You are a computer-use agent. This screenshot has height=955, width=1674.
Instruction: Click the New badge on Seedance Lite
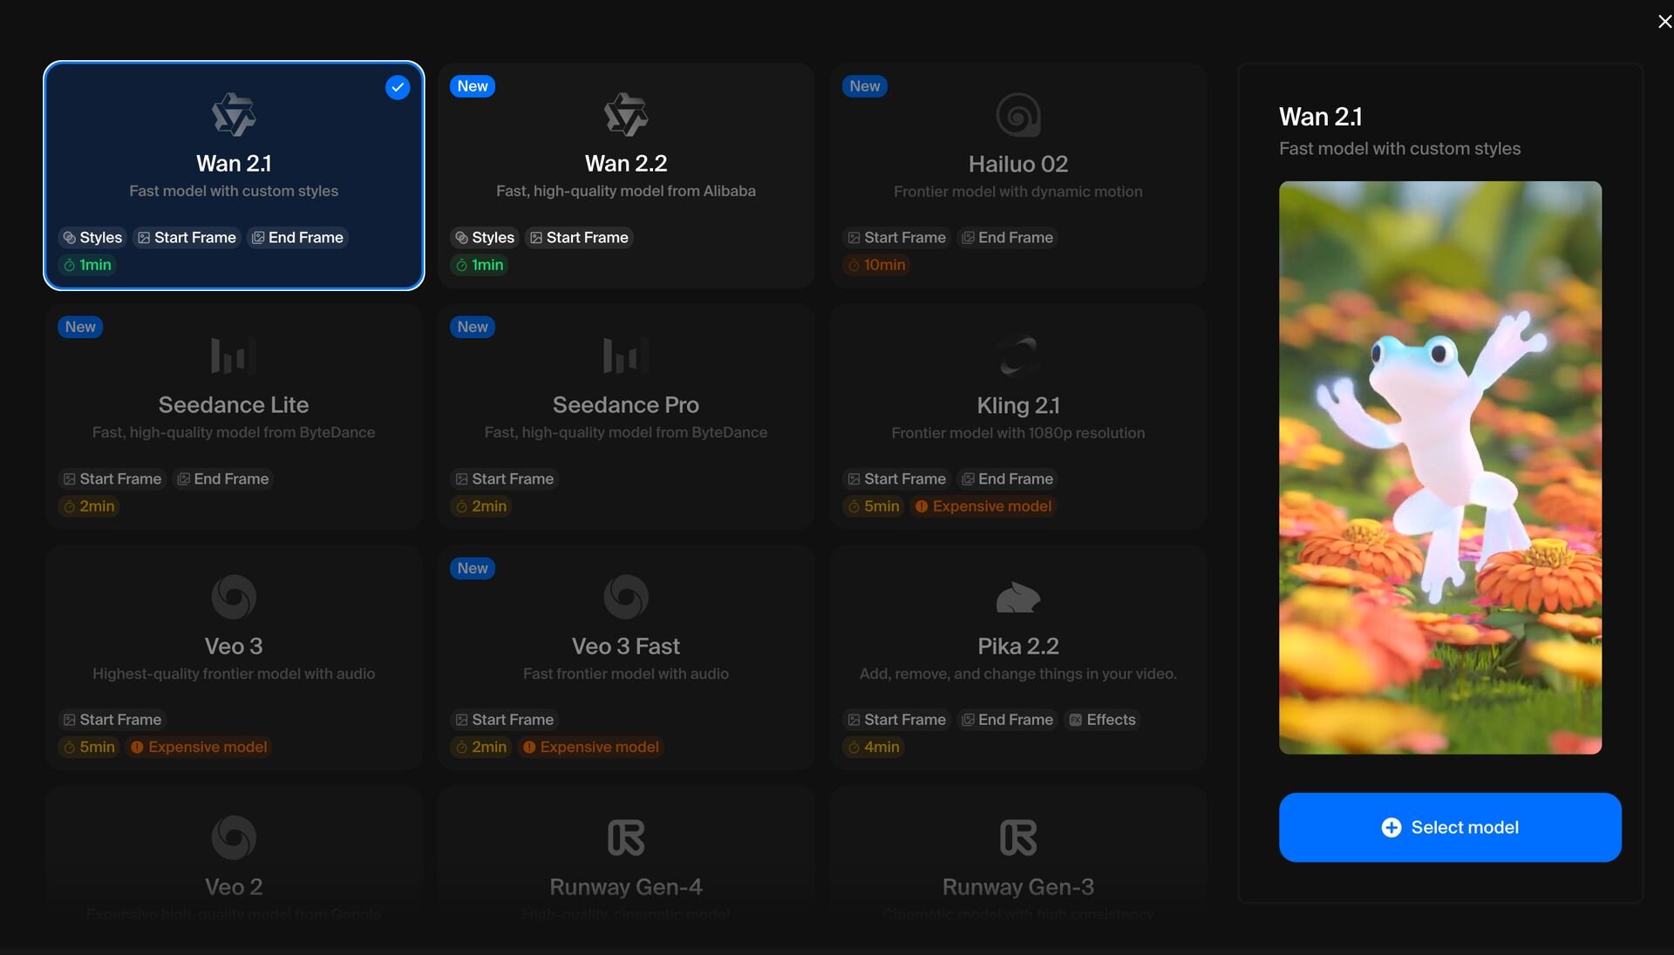[80, 327]
